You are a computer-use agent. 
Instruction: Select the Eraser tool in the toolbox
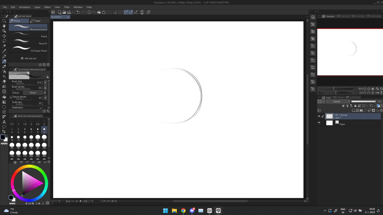(4, 81)
